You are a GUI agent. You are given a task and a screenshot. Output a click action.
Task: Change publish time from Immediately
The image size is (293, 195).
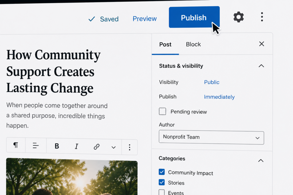(x=219, y=97)
